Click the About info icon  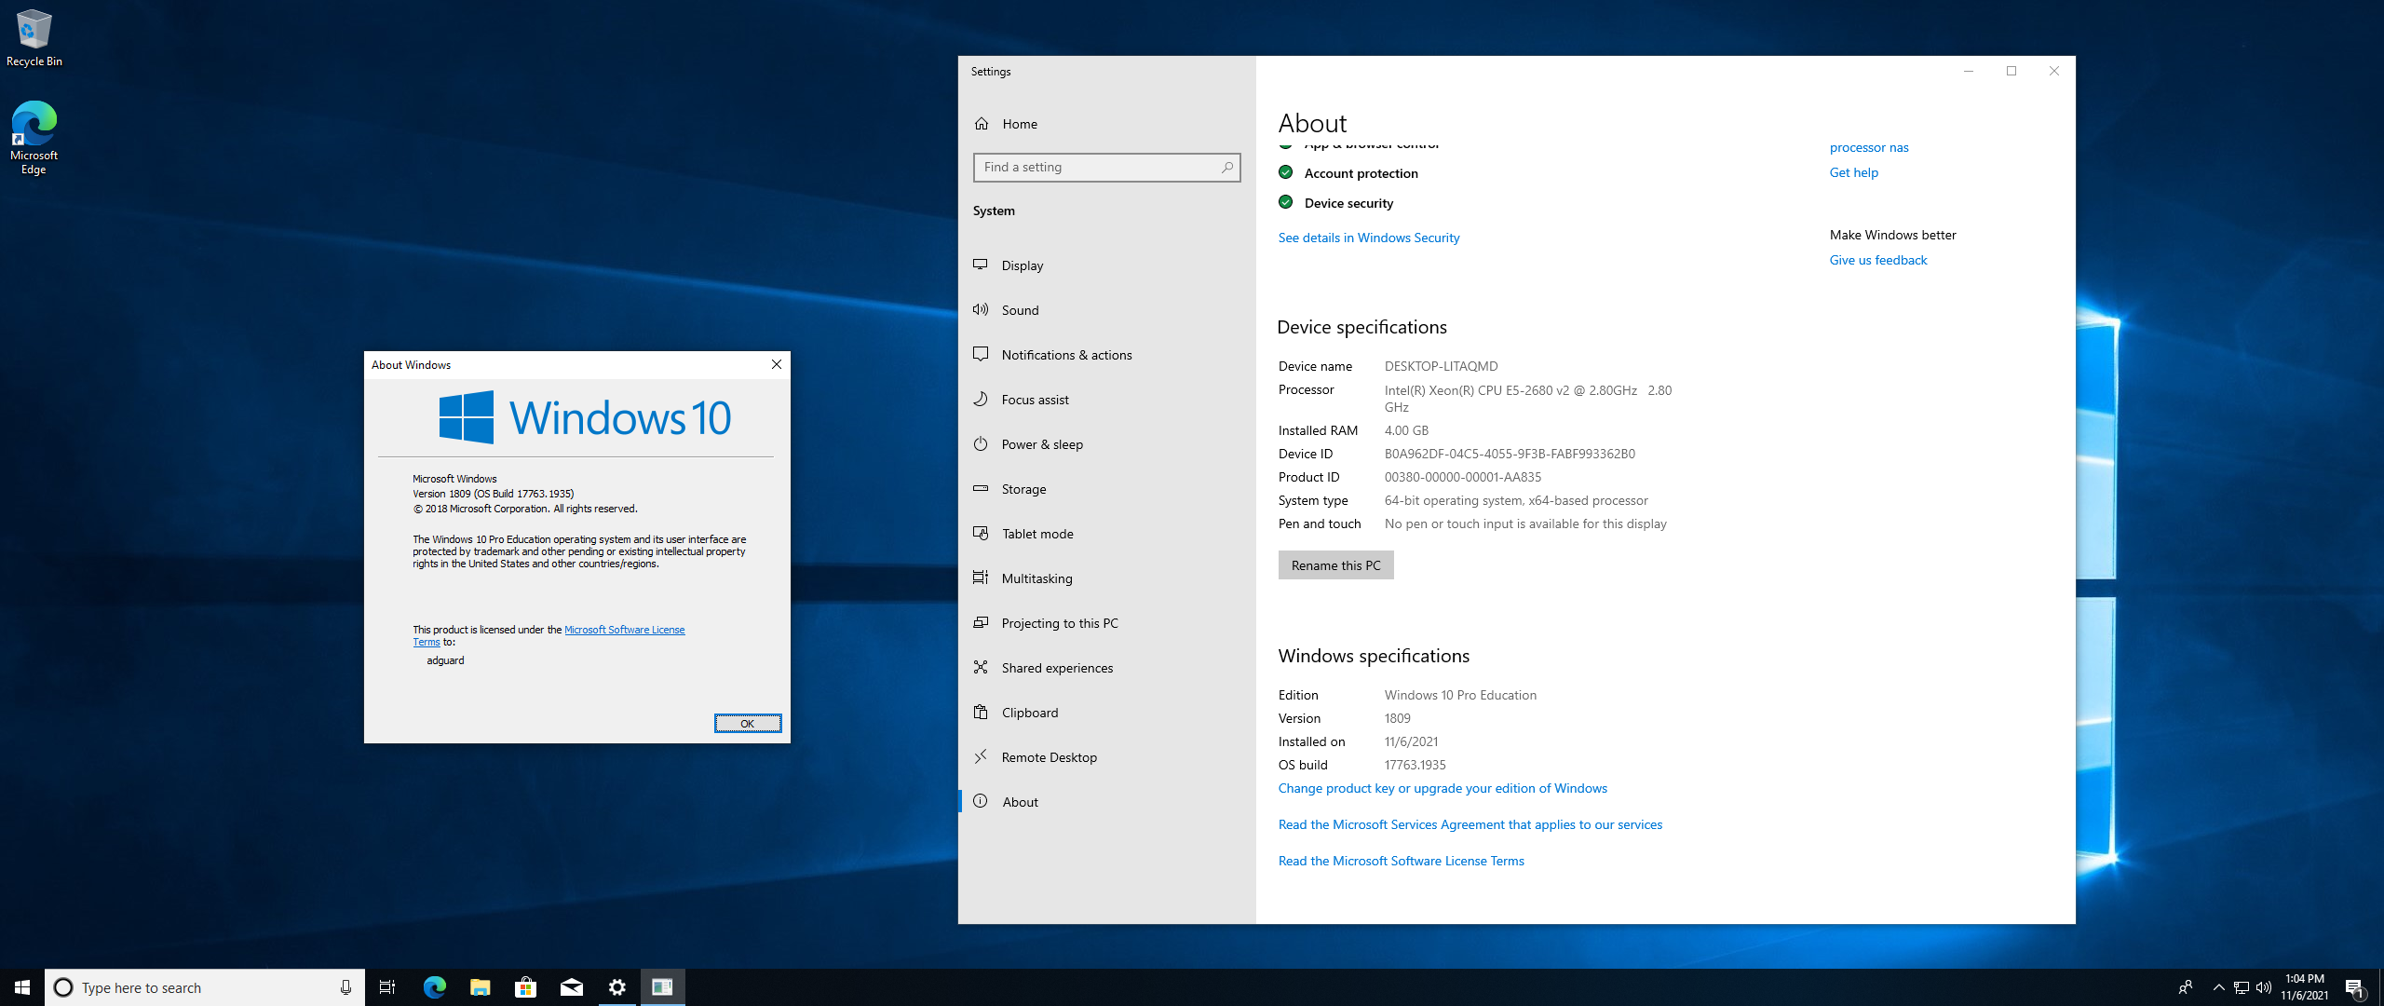[981, 801]
